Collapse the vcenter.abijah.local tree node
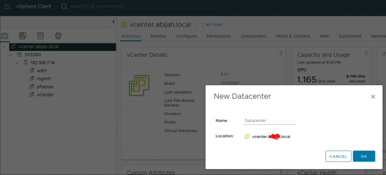This screenshot has height=175, width=386. point(4,46)
